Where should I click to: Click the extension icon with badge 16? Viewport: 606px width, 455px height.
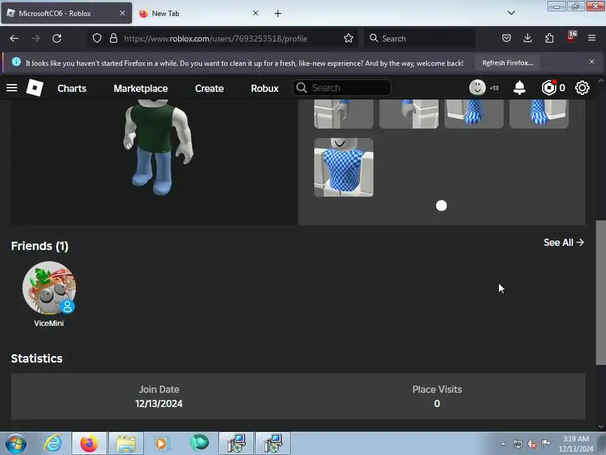click(x=571, y=37)
